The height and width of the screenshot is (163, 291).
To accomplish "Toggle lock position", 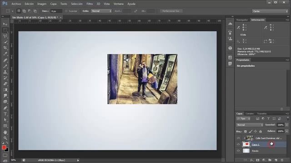I will pos(256,131).
